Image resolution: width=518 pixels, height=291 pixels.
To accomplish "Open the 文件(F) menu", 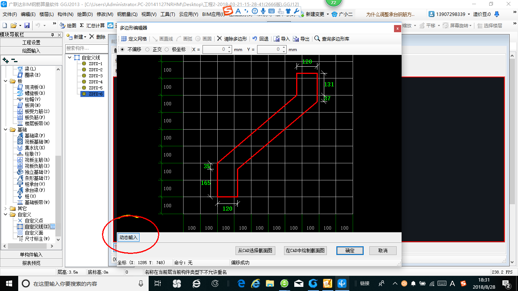I will point(10,14).
